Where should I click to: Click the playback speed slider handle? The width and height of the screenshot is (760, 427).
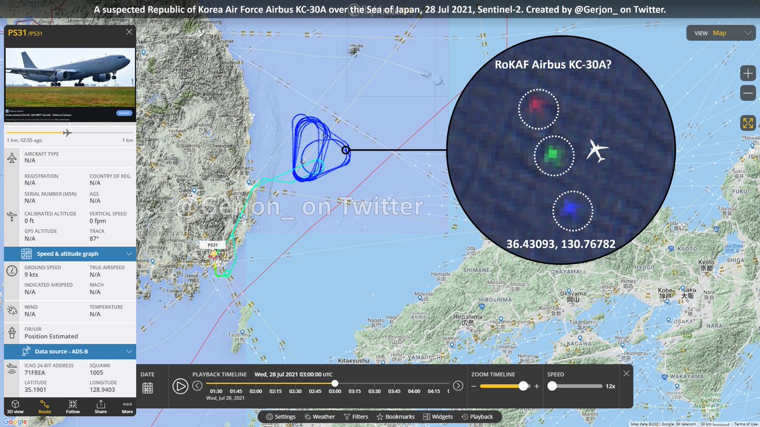[552, 386]
